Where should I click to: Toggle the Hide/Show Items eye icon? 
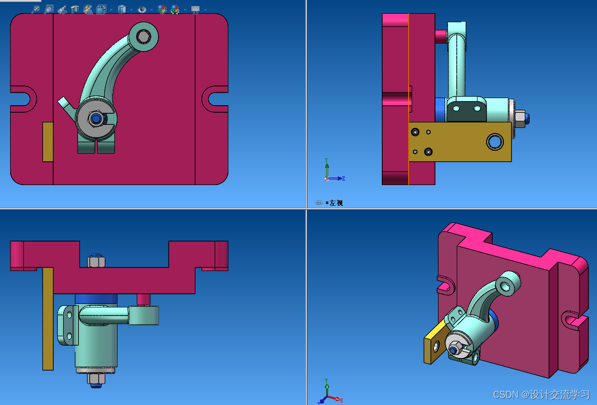tap(142, 10)
